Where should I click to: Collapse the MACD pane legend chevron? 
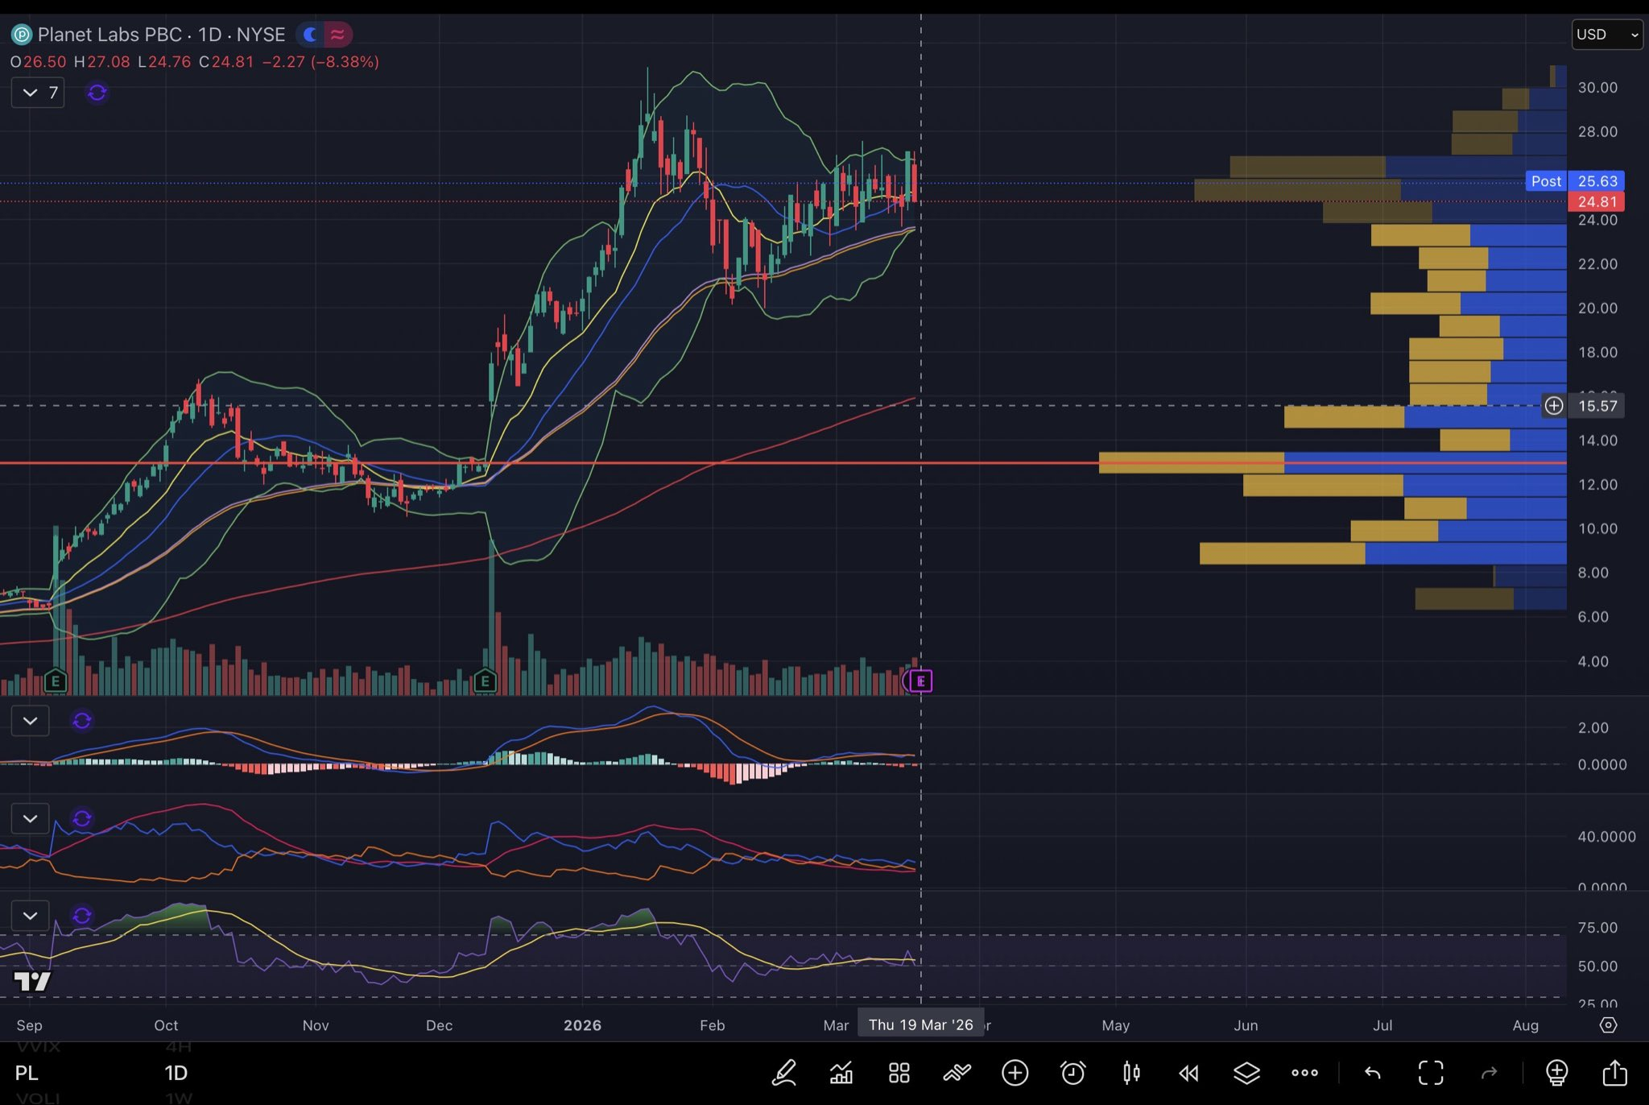pyautogui.click(x=30, y=721)
